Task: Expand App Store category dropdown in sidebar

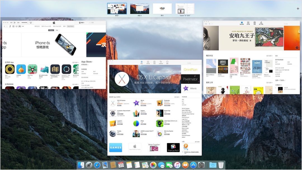Action: pyautogui.click(x=87, y=62)
